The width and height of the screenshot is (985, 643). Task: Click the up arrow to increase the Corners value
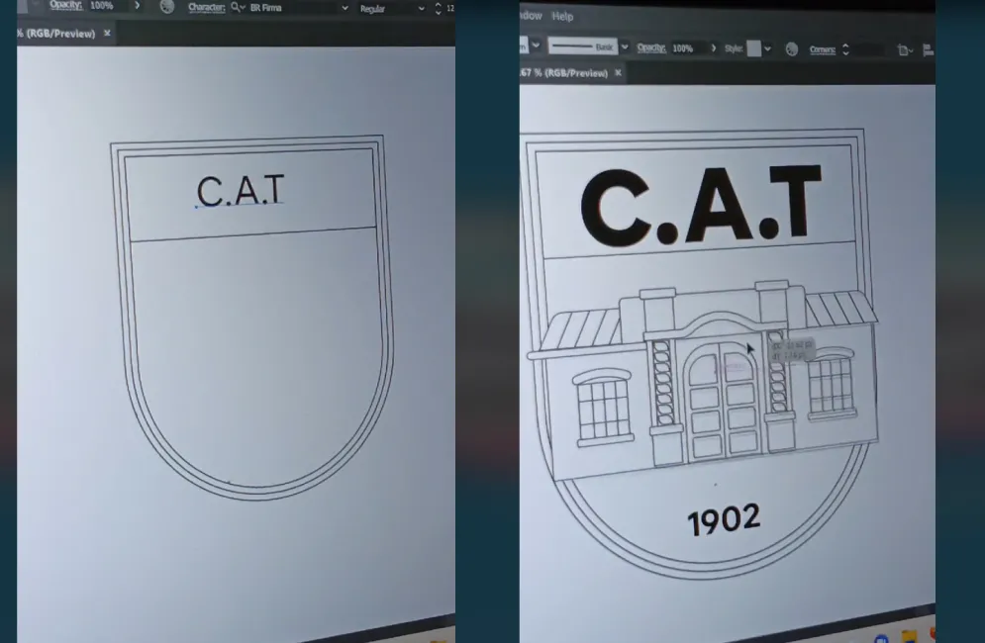tap(844, 43)
